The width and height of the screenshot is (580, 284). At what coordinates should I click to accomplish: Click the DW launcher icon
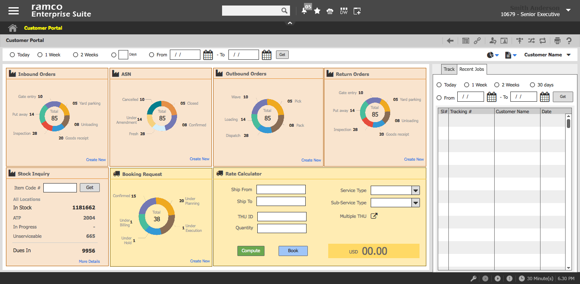tap(343, 11)
